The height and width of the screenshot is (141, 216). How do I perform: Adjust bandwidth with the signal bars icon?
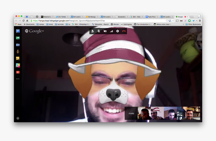[x=111, y=31]
